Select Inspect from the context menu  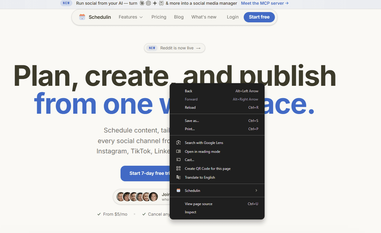[x=217, y=212]
